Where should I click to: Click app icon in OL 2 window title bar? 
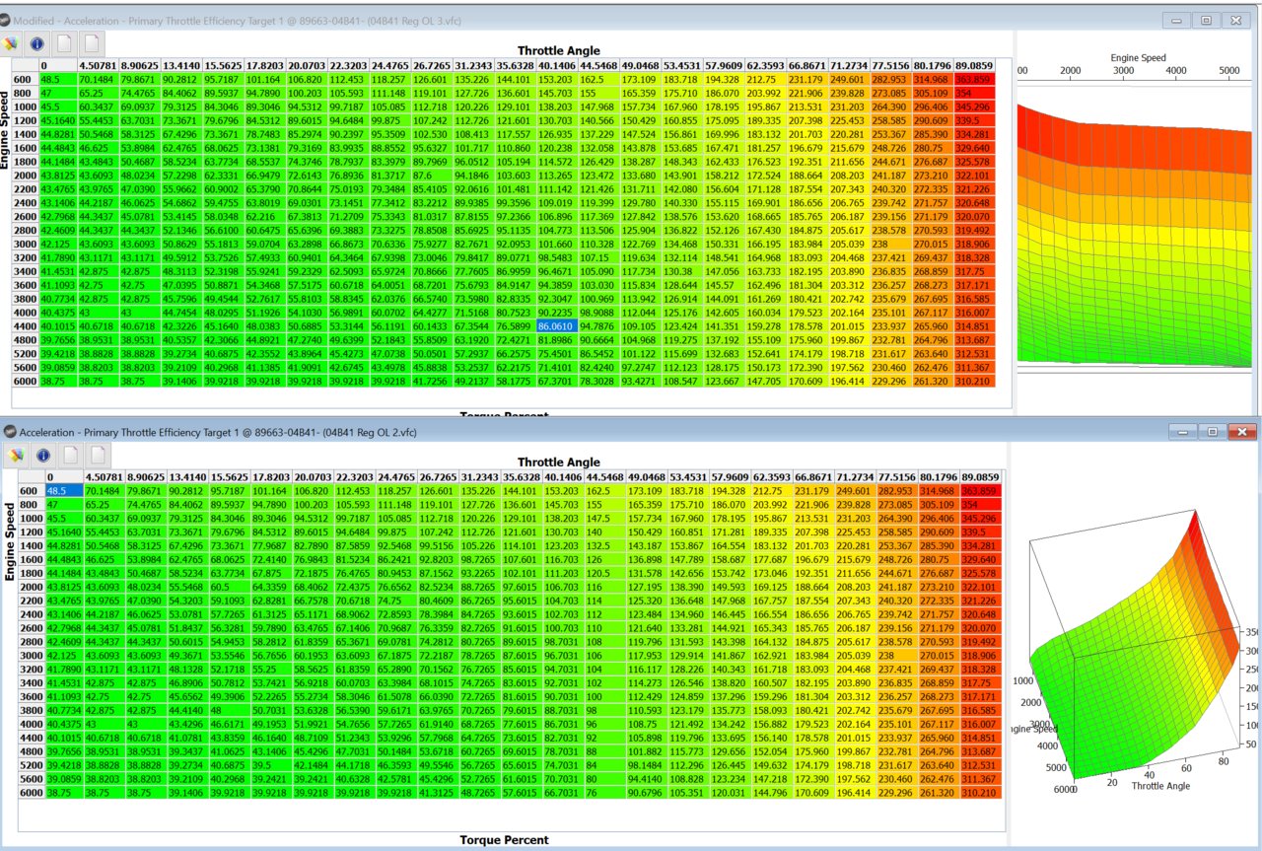[x=9, y=431]
